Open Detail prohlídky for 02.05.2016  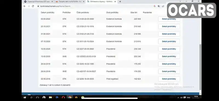(169, 79)
